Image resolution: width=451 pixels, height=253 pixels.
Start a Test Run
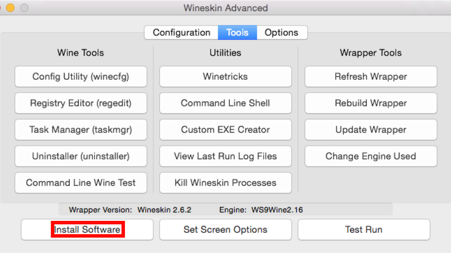click(364, 230)
